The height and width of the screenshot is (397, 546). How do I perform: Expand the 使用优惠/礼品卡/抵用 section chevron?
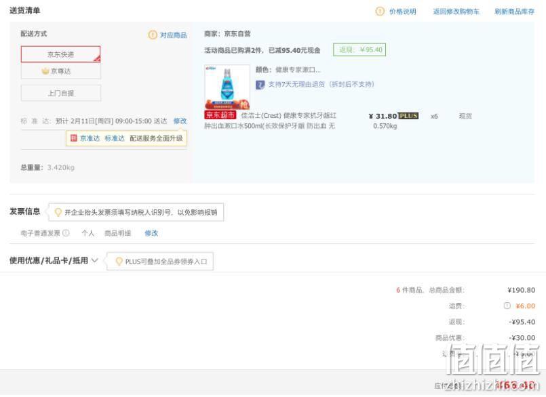(95, 260)
